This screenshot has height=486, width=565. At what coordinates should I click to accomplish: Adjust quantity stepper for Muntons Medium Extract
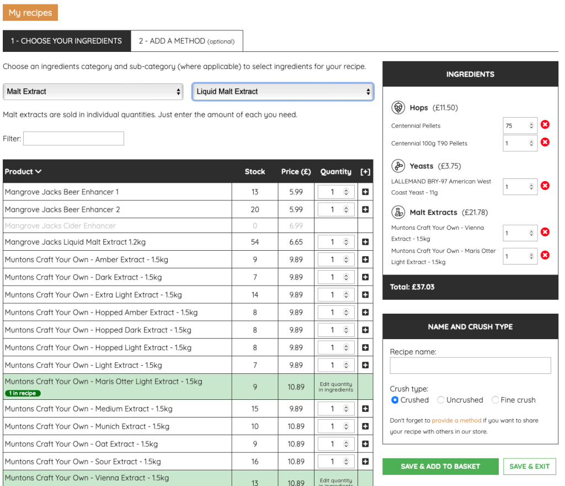[x=346, y=409]
